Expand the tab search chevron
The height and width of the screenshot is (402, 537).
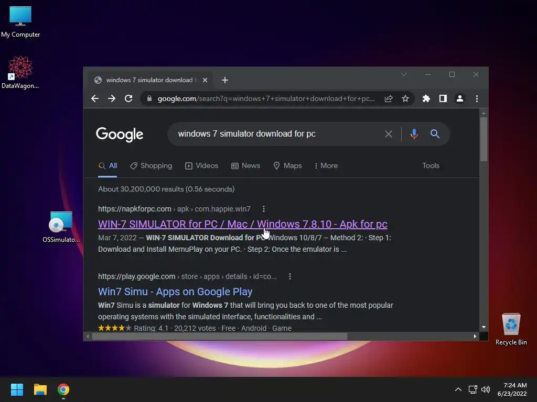click(404, 74)
